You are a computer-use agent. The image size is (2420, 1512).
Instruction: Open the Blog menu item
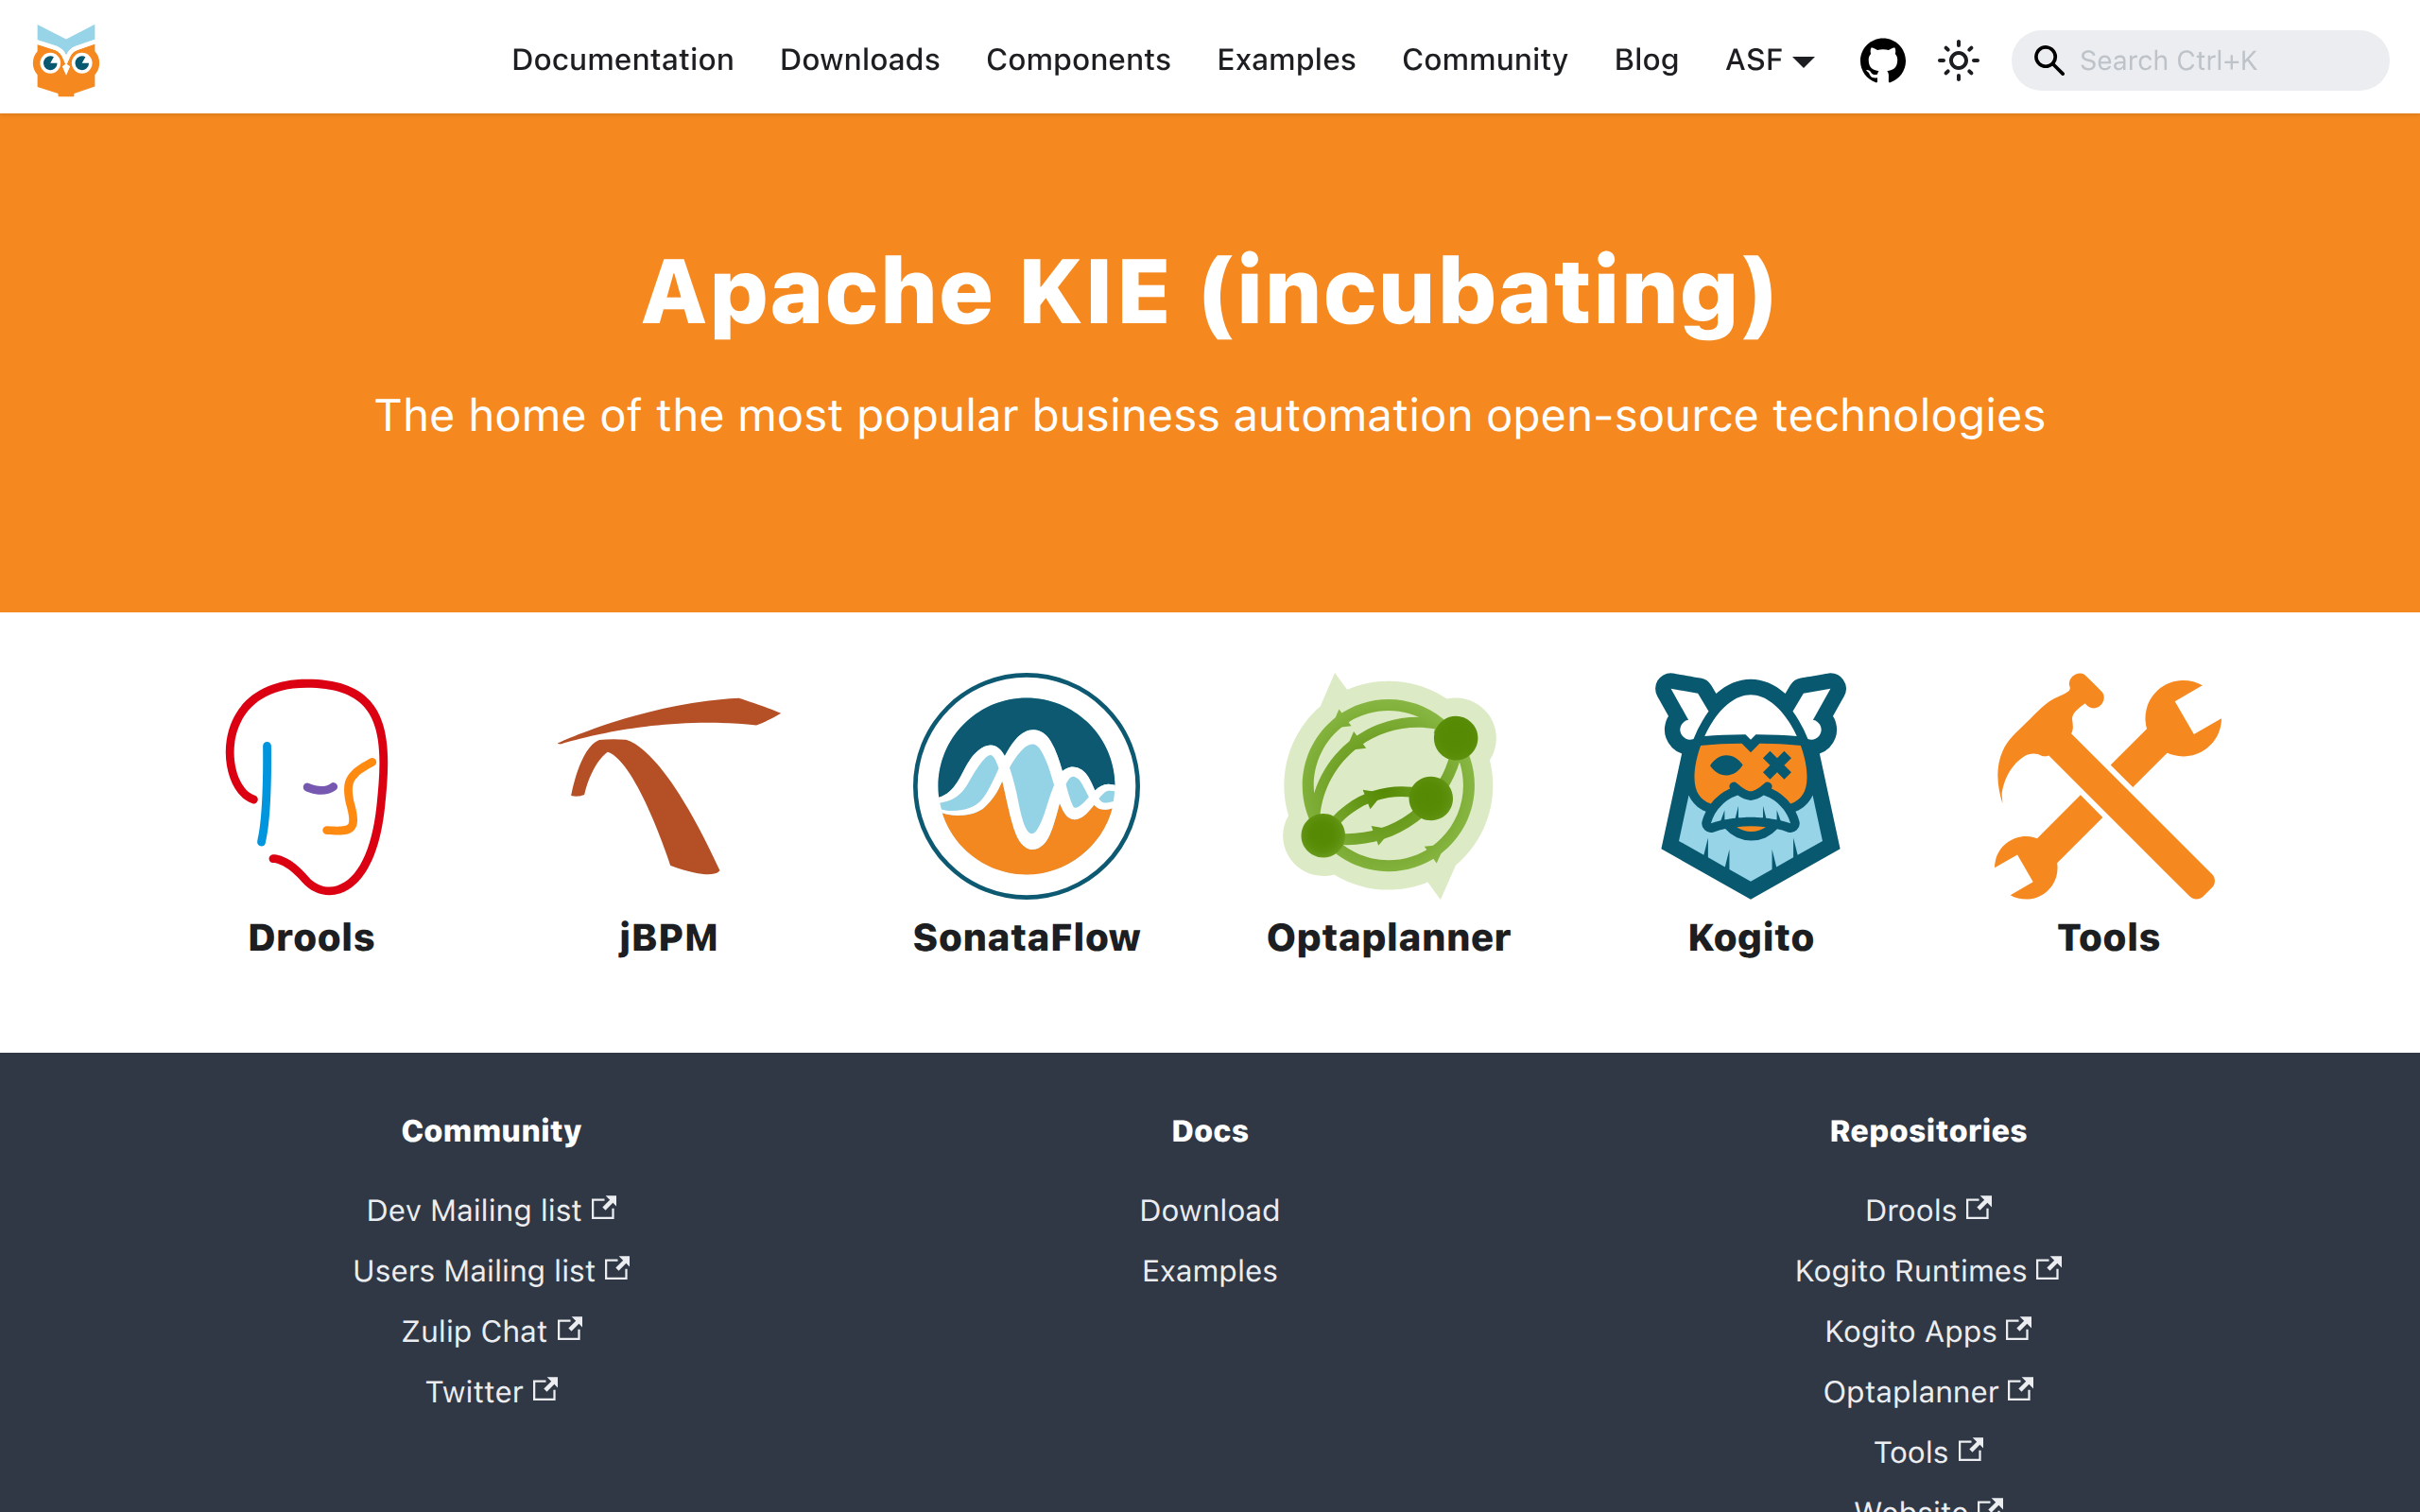click(x=1646, y=60)
